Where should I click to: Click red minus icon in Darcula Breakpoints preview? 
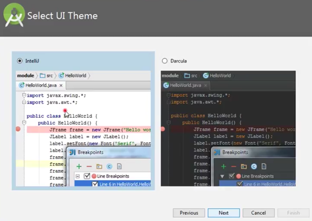pyautogui.click(x=233, y=167)
